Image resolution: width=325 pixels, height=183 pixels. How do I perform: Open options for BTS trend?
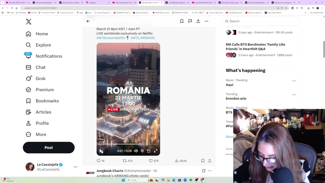[294, 108]
